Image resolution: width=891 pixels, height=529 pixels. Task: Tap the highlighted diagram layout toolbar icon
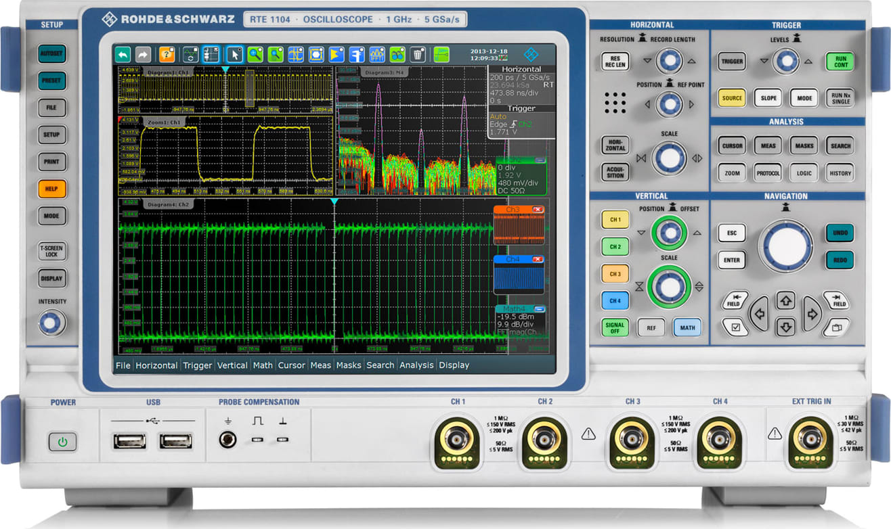(211, 54)
